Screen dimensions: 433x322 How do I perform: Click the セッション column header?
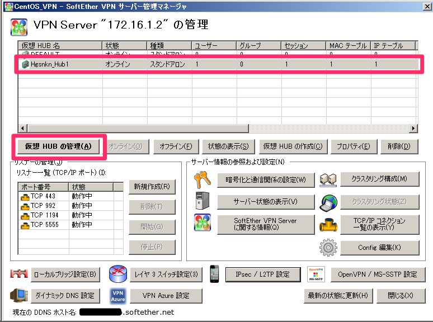(303, 45)
